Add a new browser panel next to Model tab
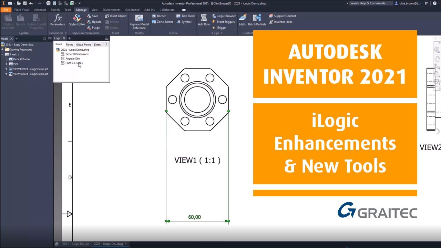 click(17, 39)
